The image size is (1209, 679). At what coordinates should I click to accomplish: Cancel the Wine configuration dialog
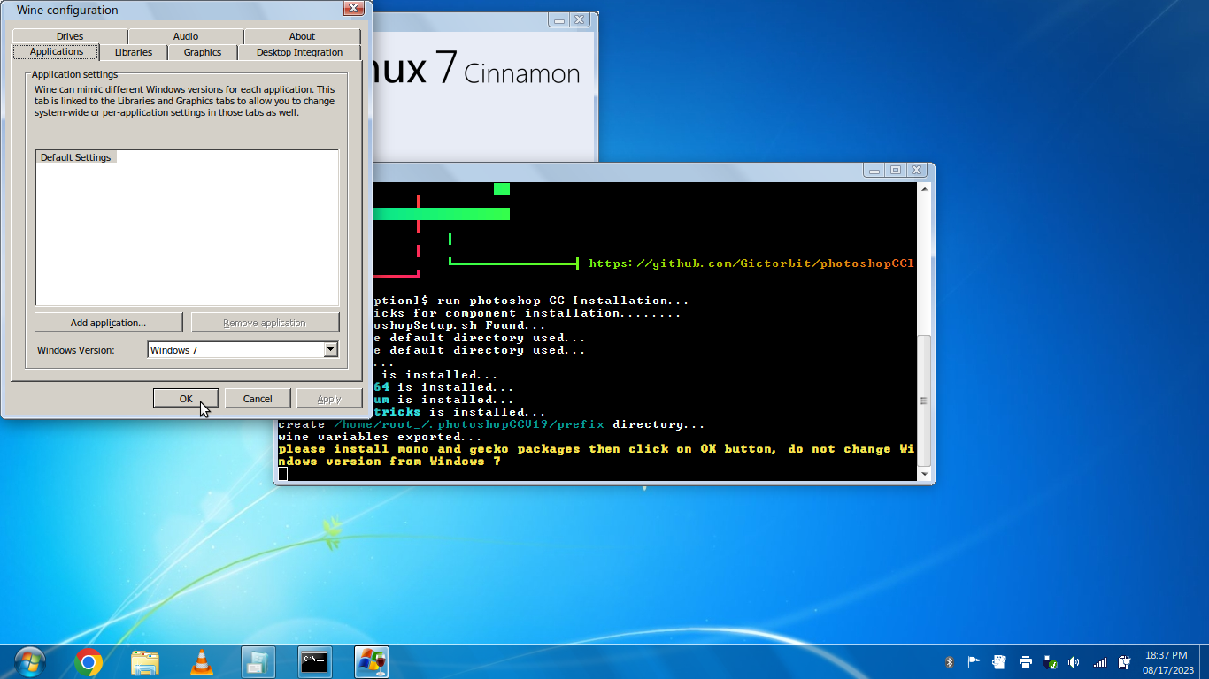point(258,399)
